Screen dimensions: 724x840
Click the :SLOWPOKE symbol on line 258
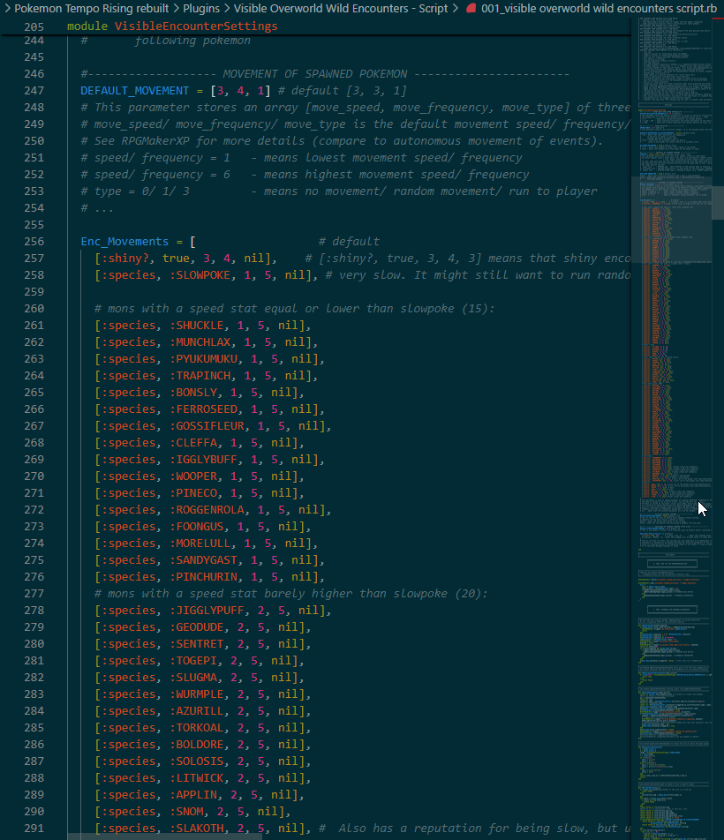207,275
